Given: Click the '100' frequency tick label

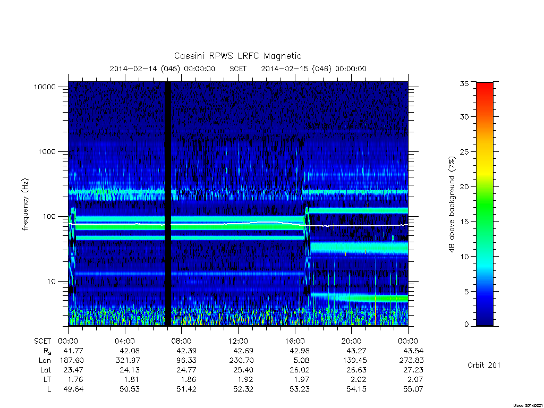Looking at the screenshot, I should point(49,217).
